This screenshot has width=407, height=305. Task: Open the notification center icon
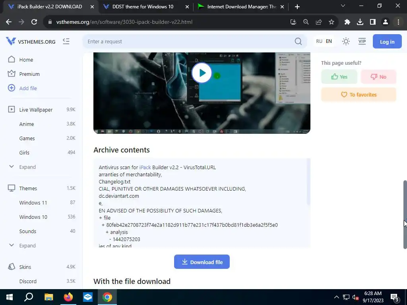point(394,297)
